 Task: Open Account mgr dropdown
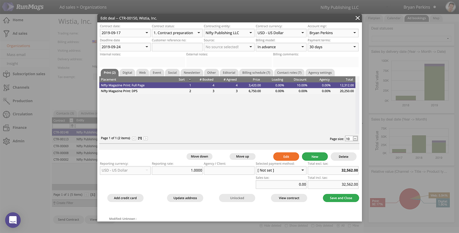pyautogui.click(x=355, y=33)
